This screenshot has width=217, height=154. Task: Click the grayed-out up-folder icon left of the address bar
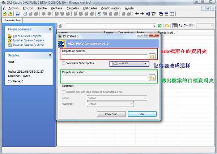coord(60,26)
